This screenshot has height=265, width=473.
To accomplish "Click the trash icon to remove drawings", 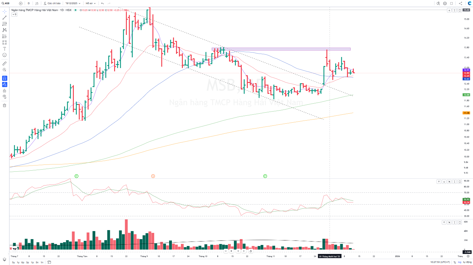I will pos(5,105).
